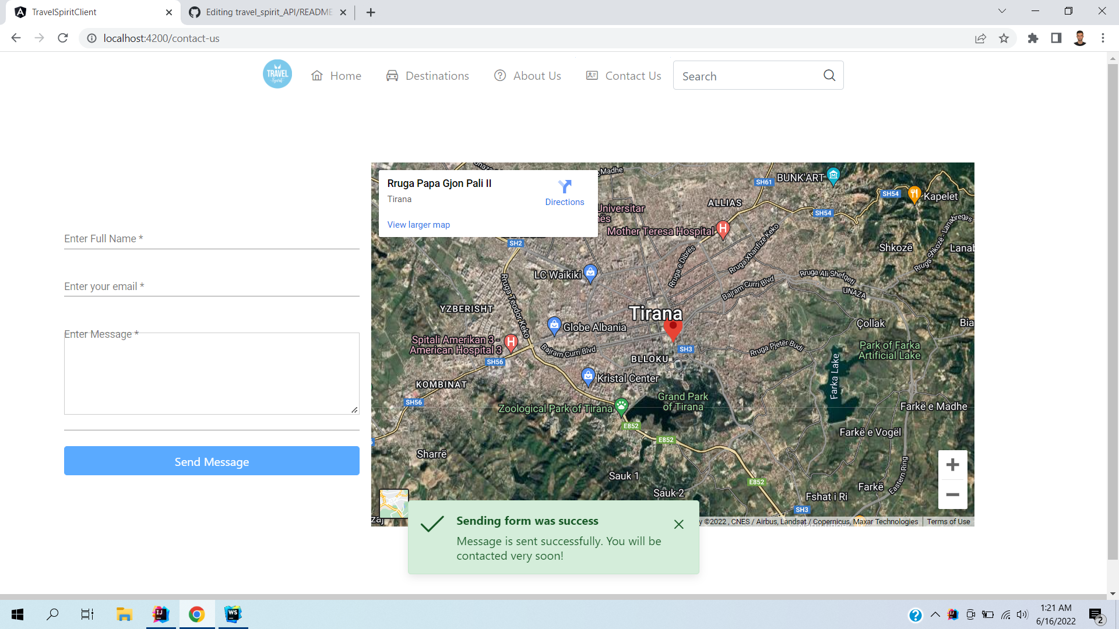Click the address bar URL
The image size is (1119, 629).
click(161, 38)
